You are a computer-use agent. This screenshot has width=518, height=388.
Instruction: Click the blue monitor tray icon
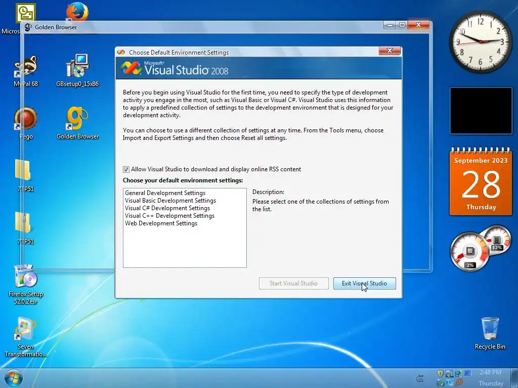coord(468,373)
